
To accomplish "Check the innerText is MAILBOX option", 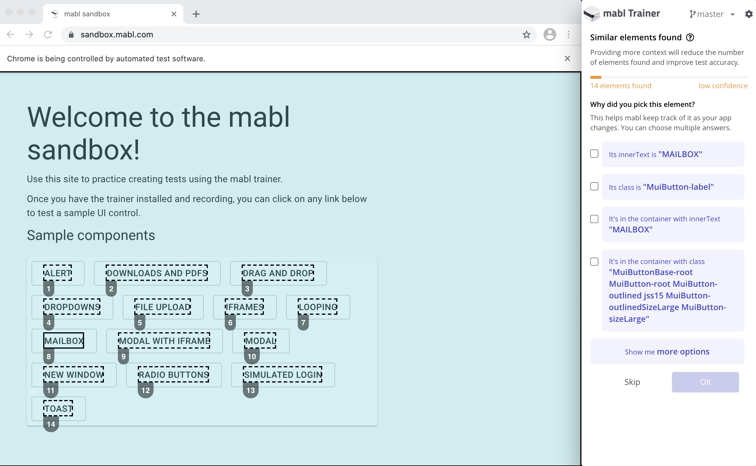I will (x=594, y=154).
